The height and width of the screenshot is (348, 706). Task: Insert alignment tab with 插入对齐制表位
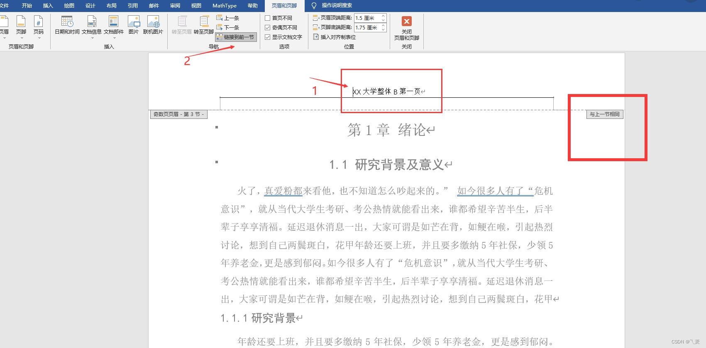(335, 37)
